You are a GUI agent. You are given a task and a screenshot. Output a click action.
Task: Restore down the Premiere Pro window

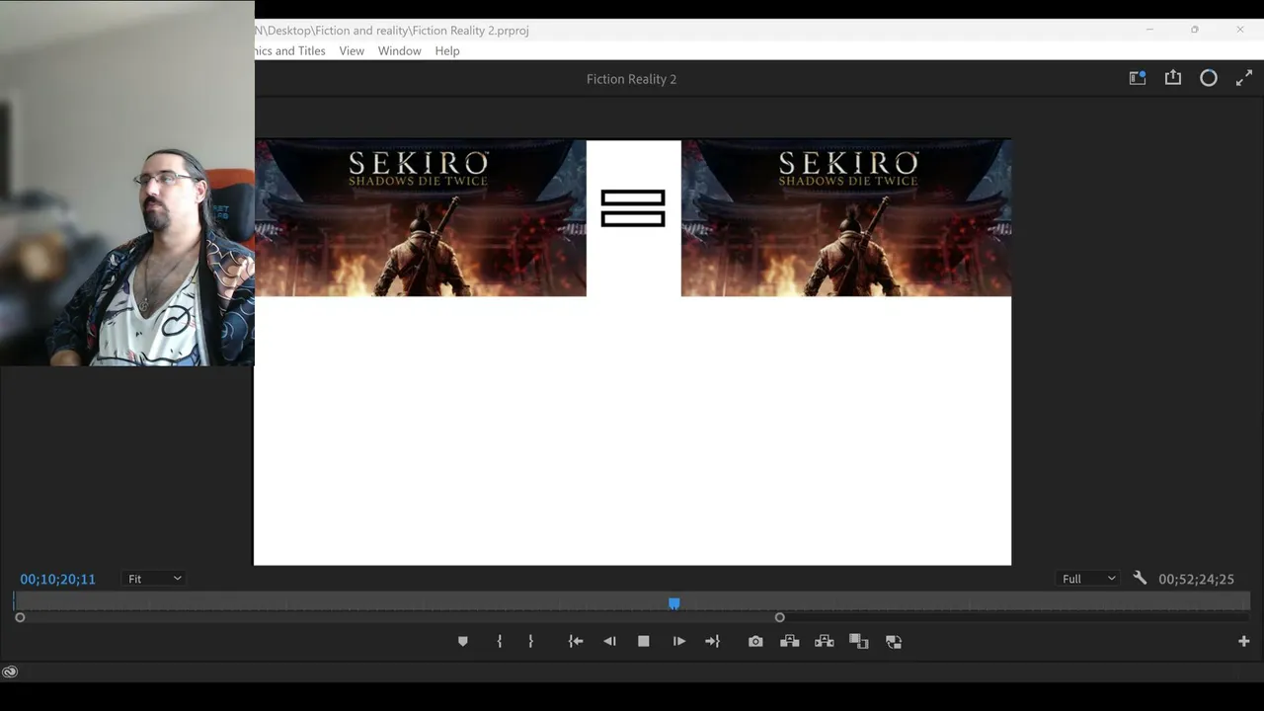[x=1195, y=30]
